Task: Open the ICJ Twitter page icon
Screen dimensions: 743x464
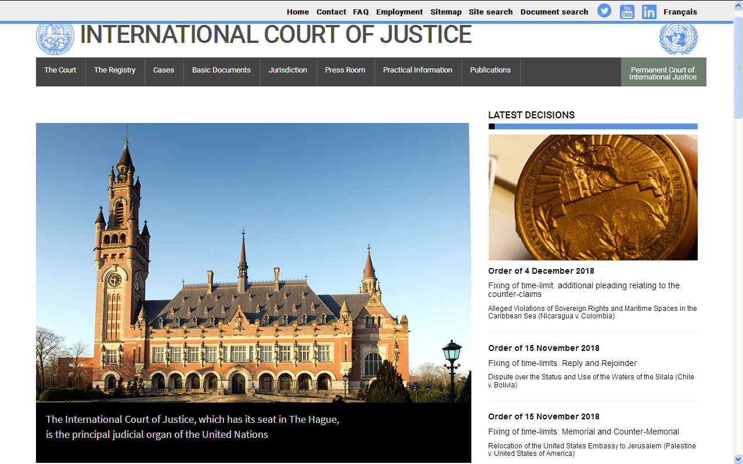Action: [x=604, y=11]
